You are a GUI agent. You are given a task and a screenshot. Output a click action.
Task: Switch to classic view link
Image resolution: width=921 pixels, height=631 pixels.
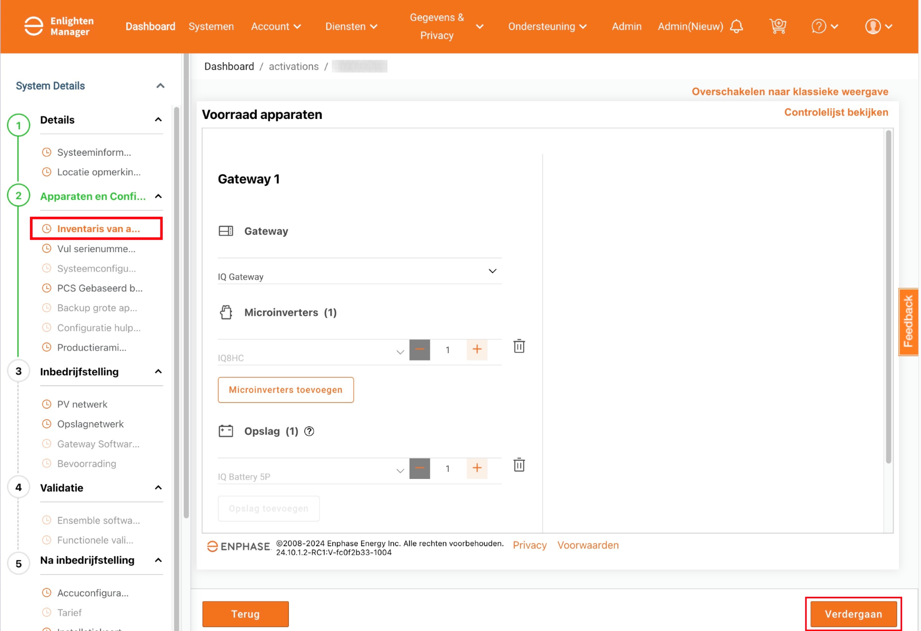coord(789,92)
